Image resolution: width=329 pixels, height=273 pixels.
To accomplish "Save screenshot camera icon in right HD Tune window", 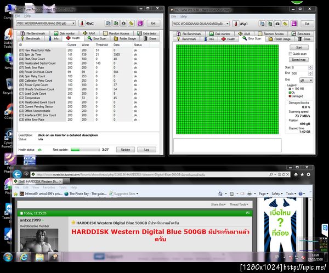I will click(x=277, y=24).
